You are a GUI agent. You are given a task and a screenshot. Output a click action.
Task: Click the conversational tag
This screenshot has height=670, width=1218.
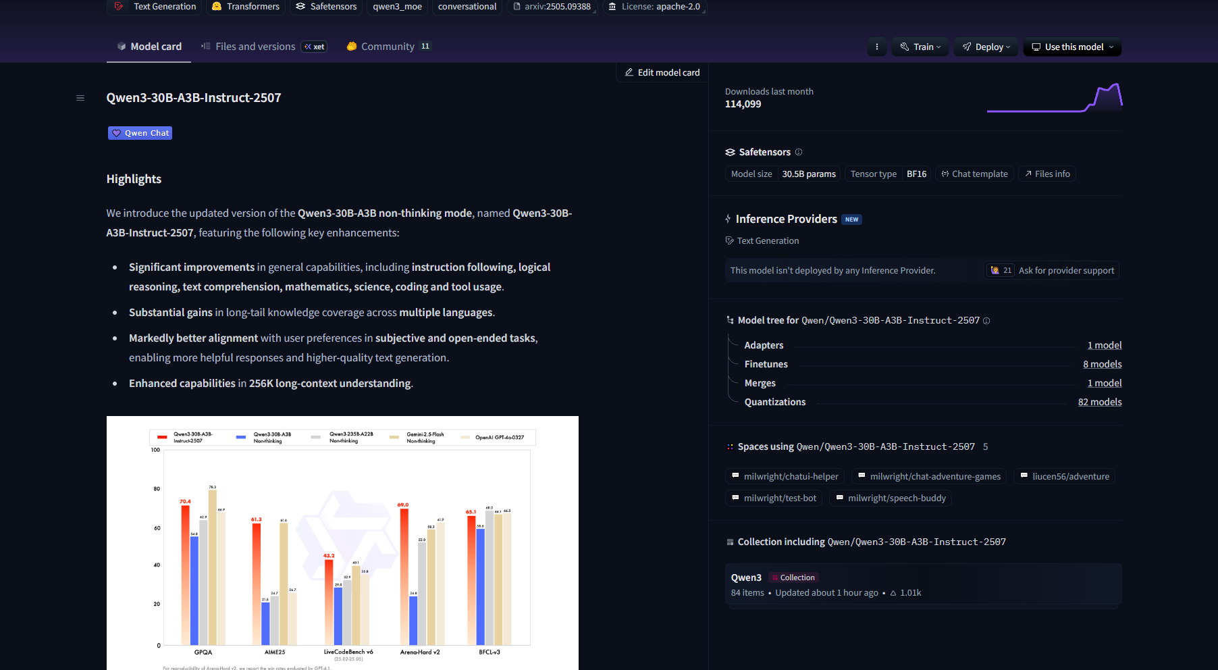click(467, 7)
